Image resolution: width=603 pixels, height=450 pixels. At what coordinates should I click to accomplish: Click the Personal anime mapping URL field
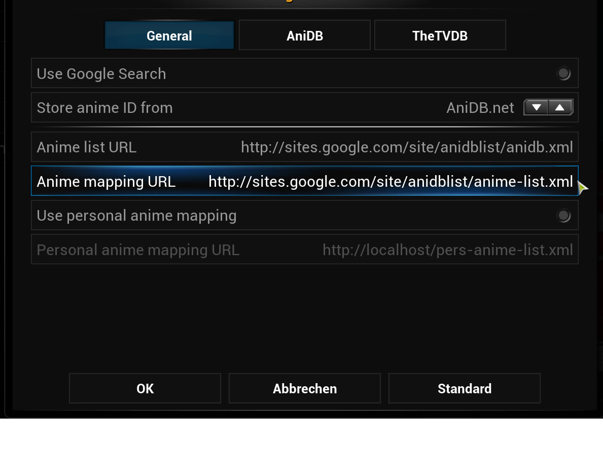305,249
